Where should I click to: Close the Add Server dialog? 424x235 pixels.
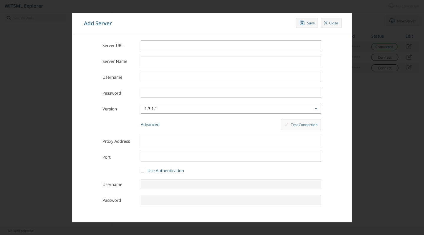point(331,23)
